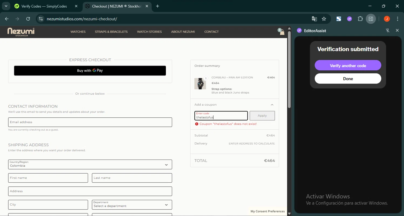Image resolution: width=404 pixels, height=216 pixels.
Task: Toggle the Chrome side panel button
Action: pos(371,19)
